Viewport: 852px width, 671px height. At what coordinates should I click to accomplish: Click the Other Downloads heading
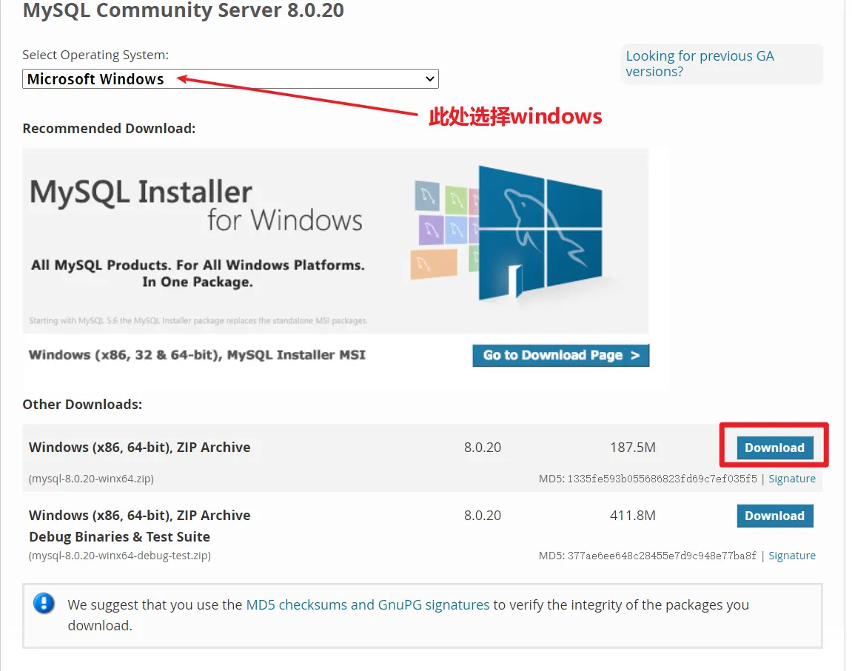[x=82, y=404]
